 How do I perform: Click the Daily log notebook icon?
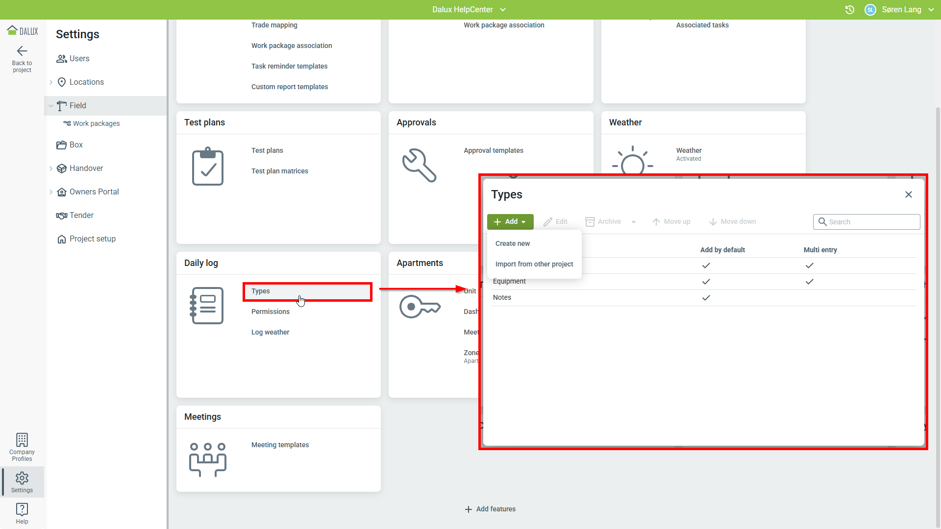(207, 306)
